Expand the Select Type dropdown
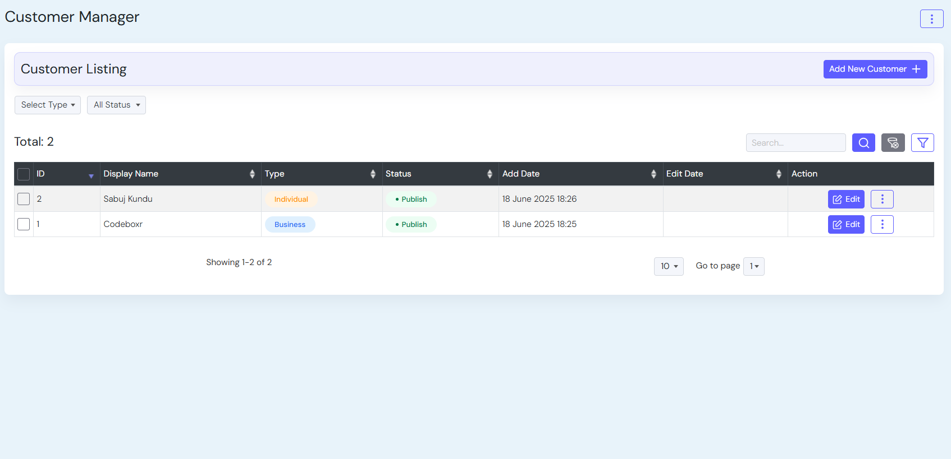The image size is (951, 459). tap(48, 105)
